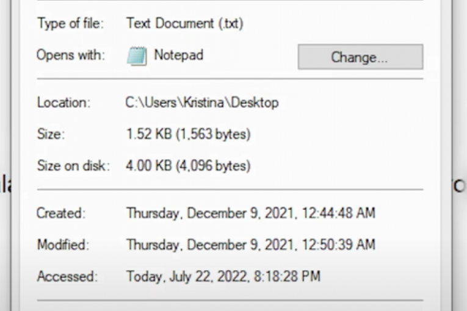Click the separator line above Location

[230, 79]
